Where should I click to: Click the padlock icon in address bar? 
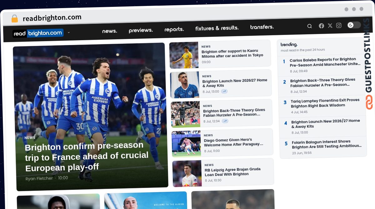click(x=14, y=19)
